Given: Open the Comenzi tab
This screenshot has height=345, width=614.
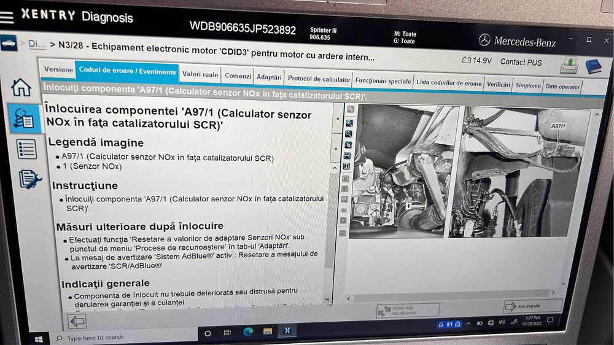Looking at the screenshot, I should click(x=238, y=76).
